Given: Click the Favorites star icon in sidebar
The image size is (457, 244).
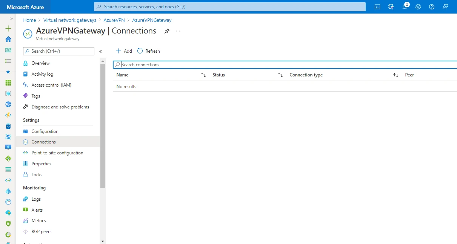Looking at the screenshot, I should (x=8, y=72).
